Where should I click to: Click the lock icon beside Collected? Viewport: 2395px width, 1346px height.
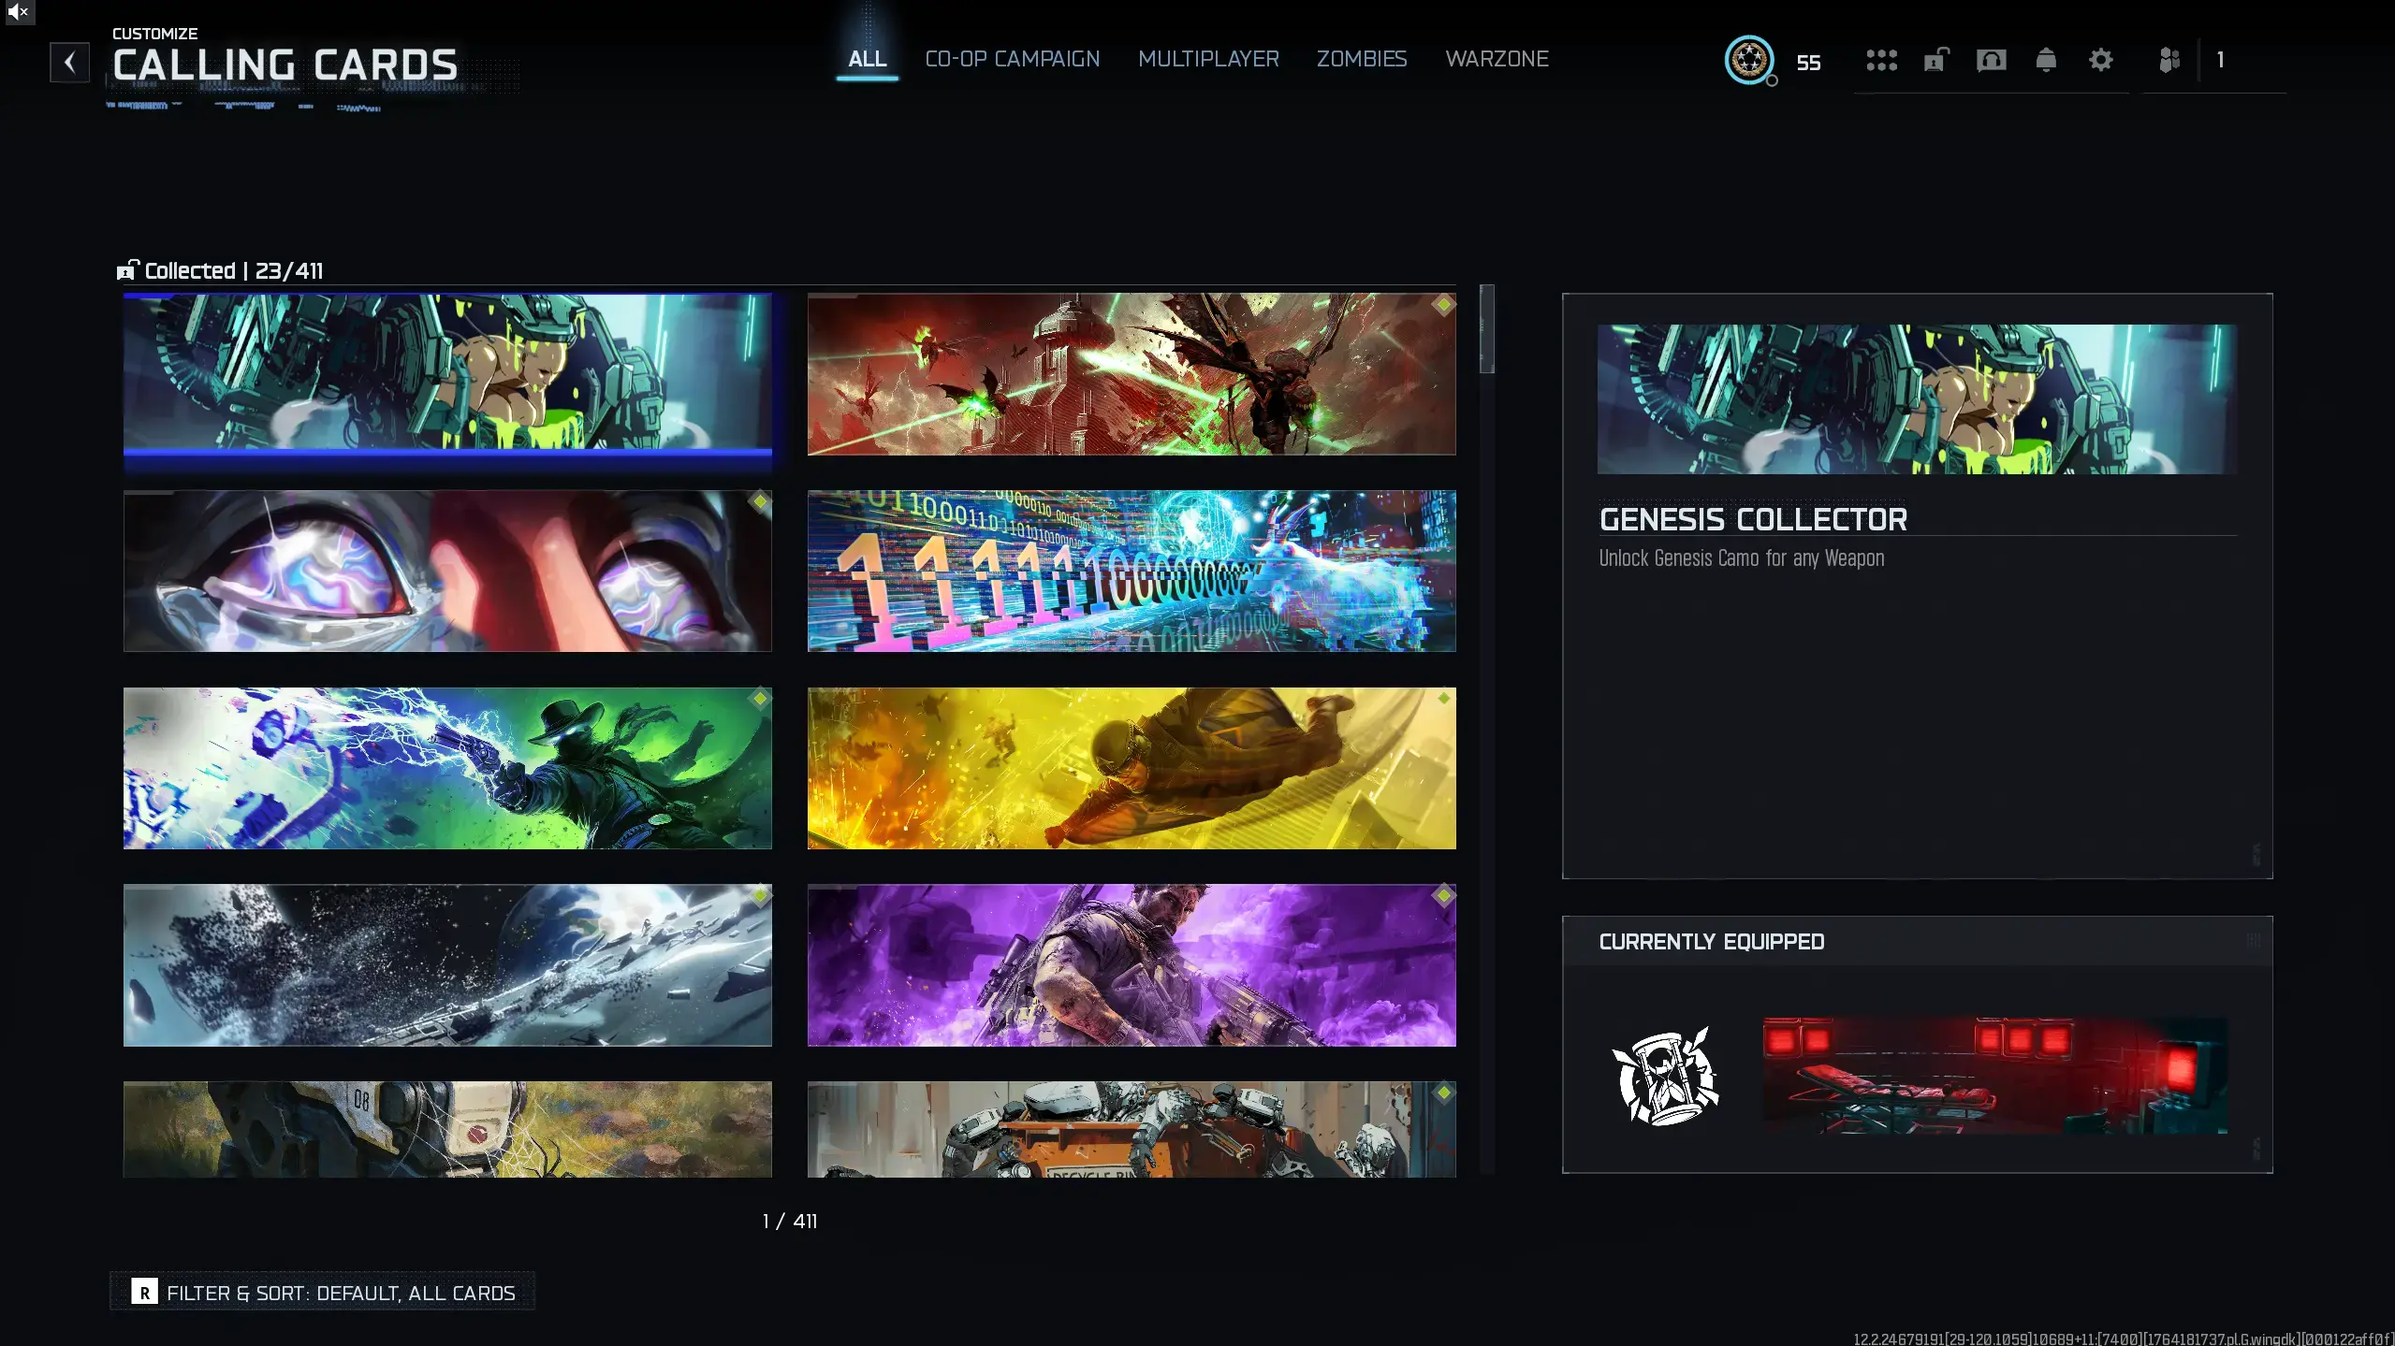(x=126, y=270)
